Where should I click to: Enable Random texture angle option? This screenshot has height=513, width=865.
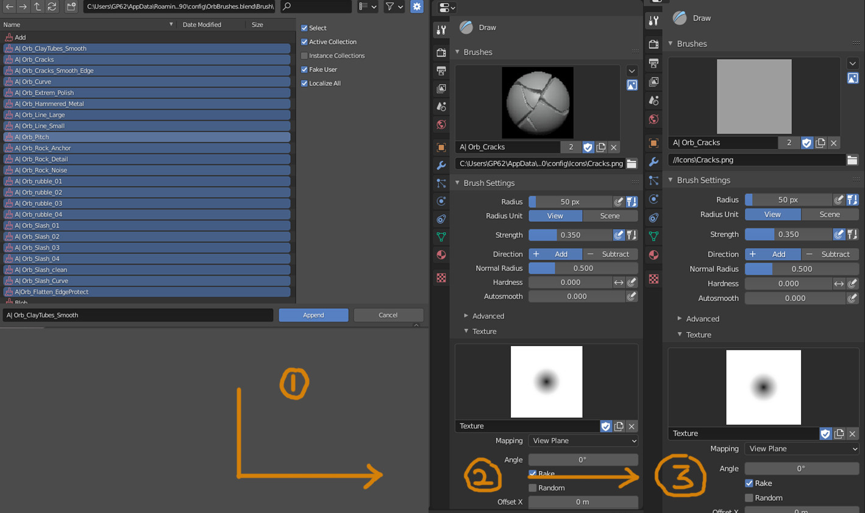533,487
